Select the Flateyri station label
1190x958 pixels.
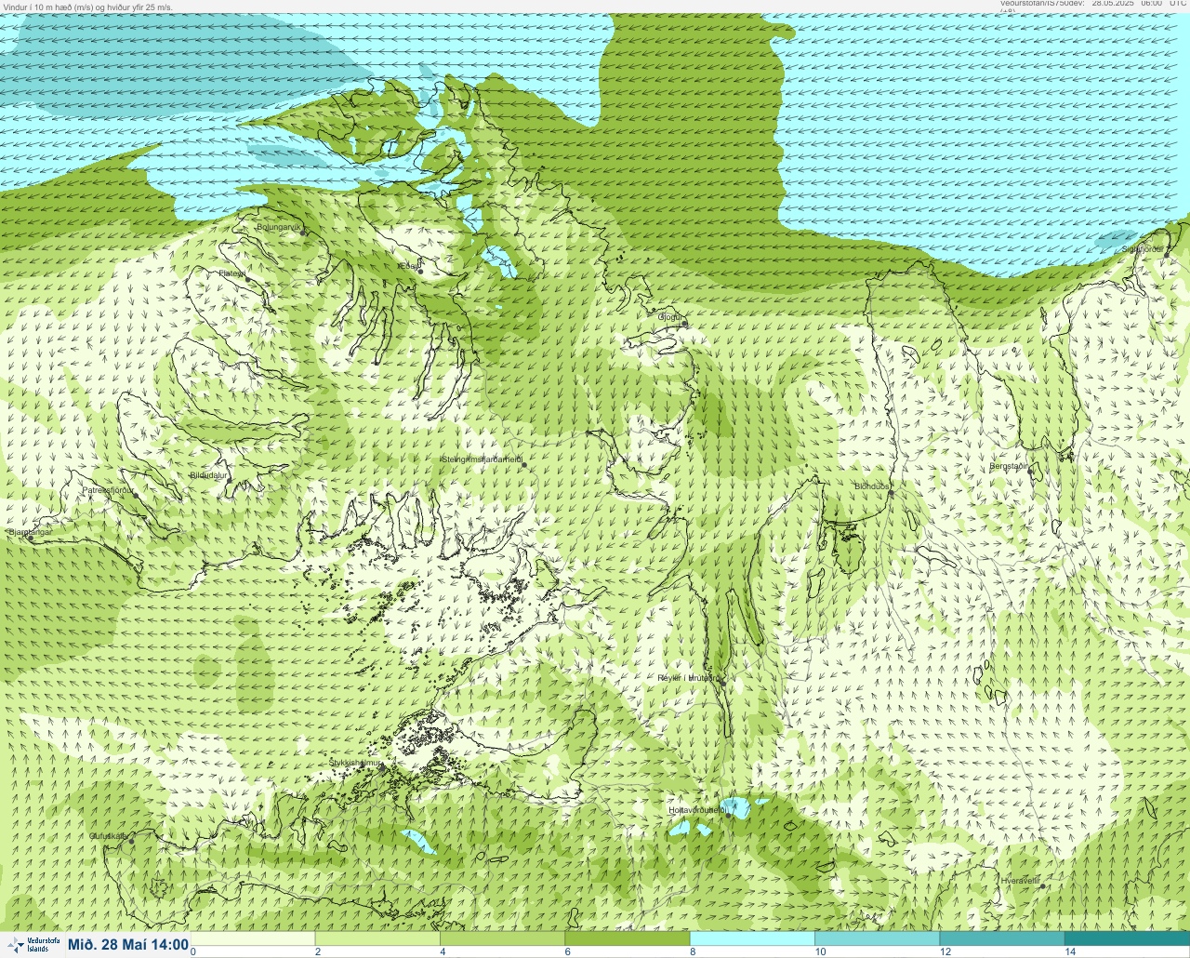[232, 273]
